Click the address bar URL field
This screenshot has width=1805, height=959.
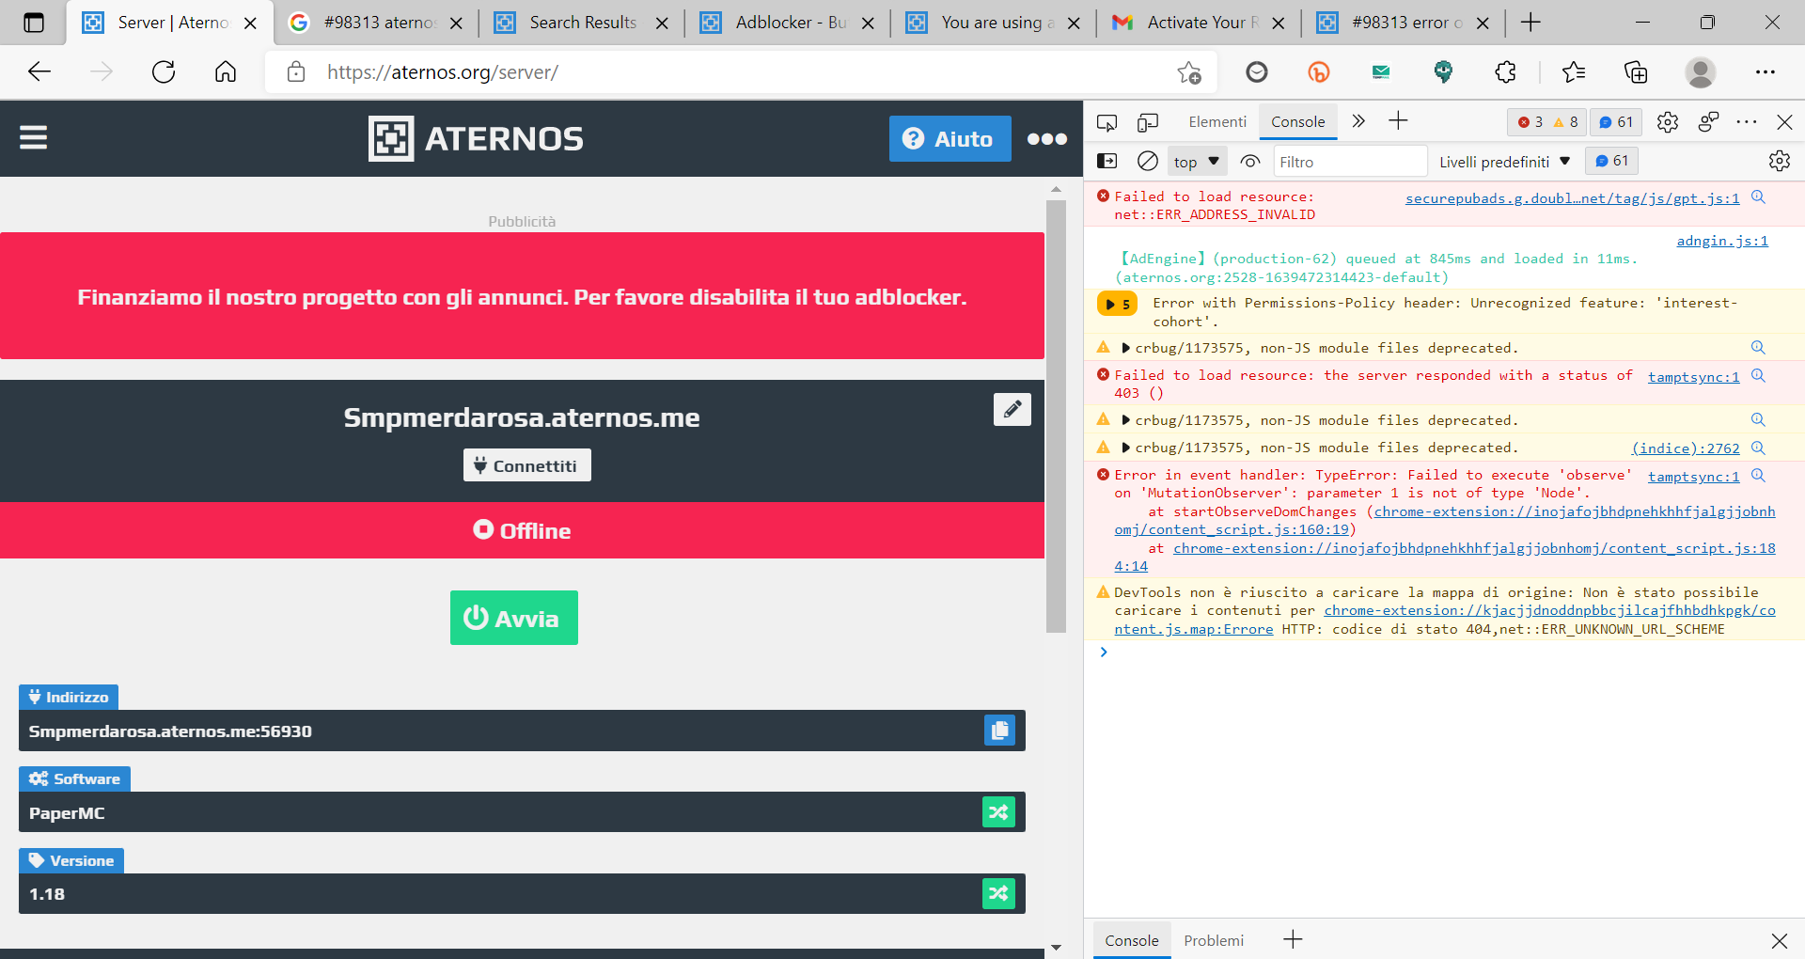click(x=743, y=72)
